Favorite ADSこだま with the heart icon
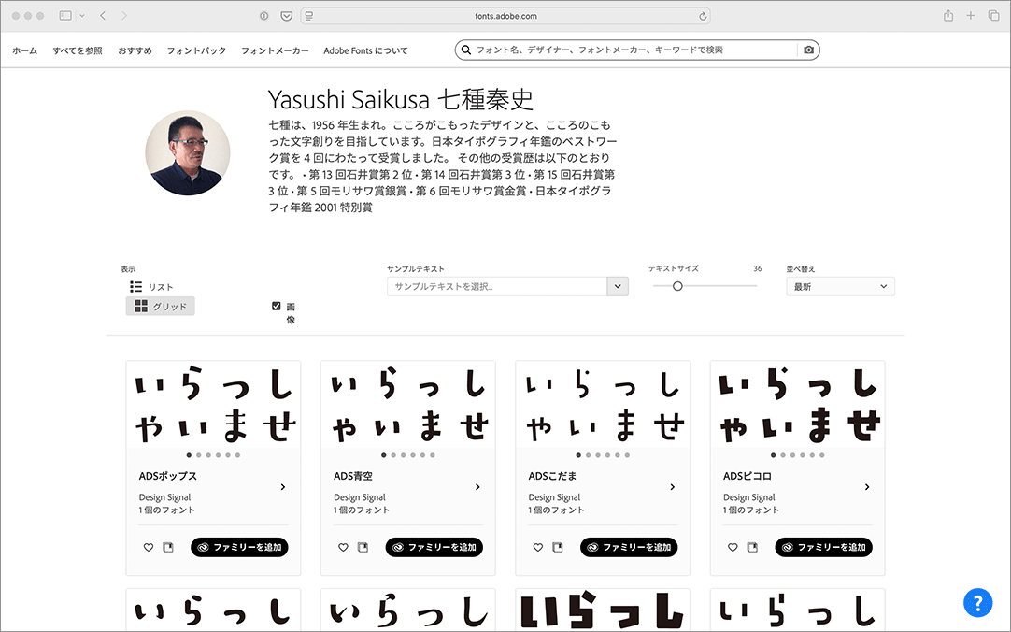 coord(538,548)
